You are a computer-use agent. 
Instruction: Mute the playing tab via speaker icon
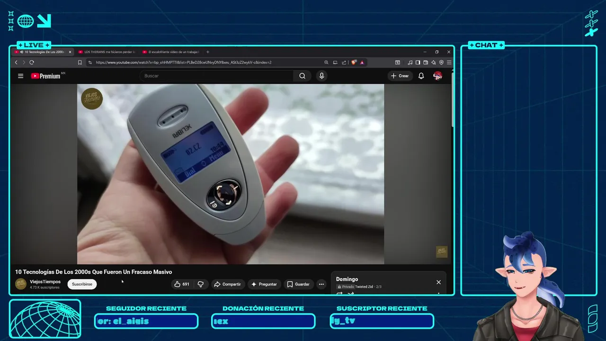tap(21, 52)
